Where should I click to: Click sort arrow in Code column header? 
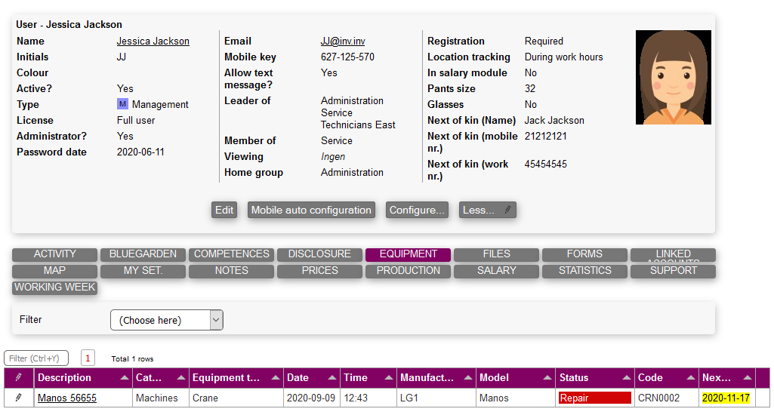690,378
